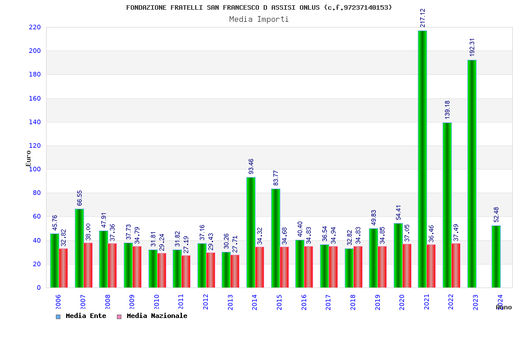Click the Anno x-axis title

[x=504, y=308]
